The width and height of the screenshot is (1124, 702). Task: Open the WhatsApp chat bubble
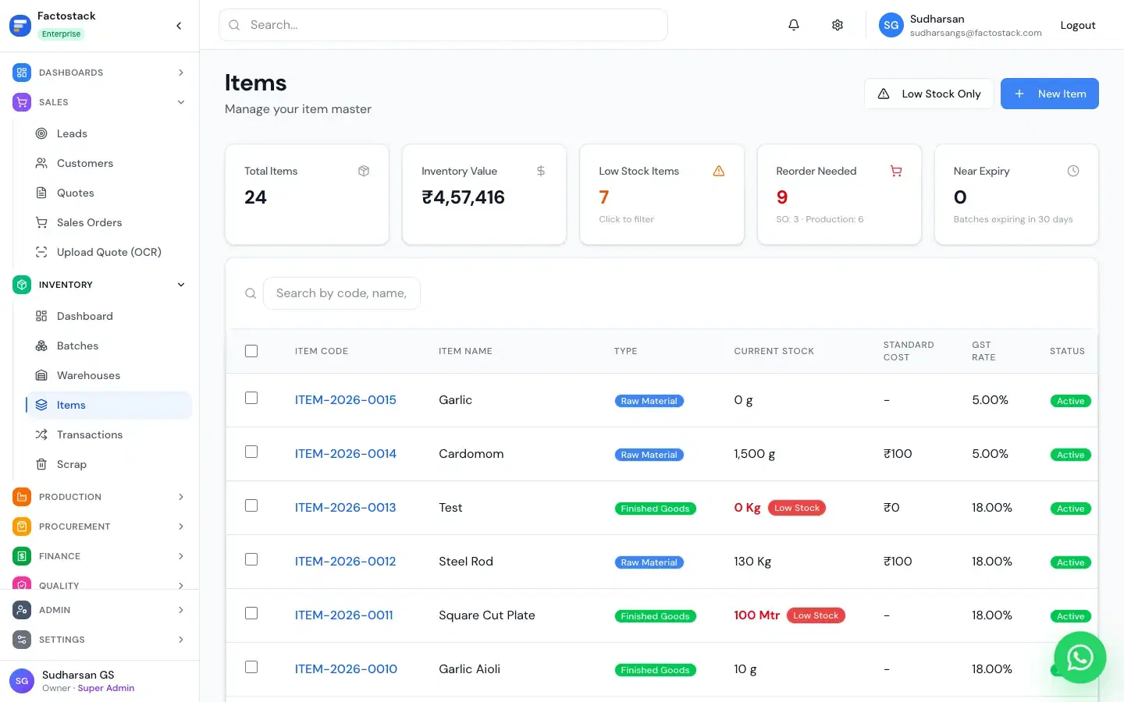pos(1080,658)
